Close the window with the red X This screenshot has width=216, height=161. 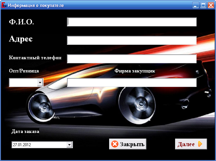click(211, 5)
